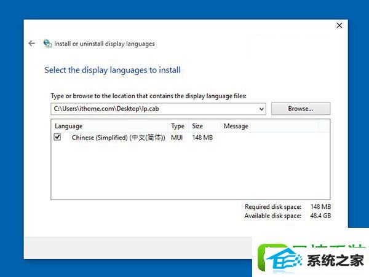The width and height of the screenshot is (369, 277).
Task: Click the 'Type or browse to the location' instruction
Action: tap(149, 96)
